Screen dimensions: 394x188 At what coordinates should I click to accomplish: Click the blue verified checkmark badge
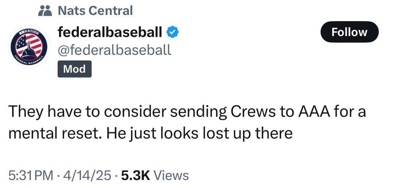(x=172, y=33)
